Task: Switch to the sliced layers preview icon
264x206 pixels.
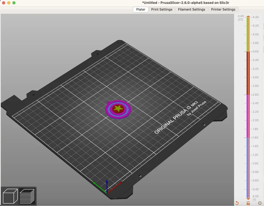Action: [27, 196]
